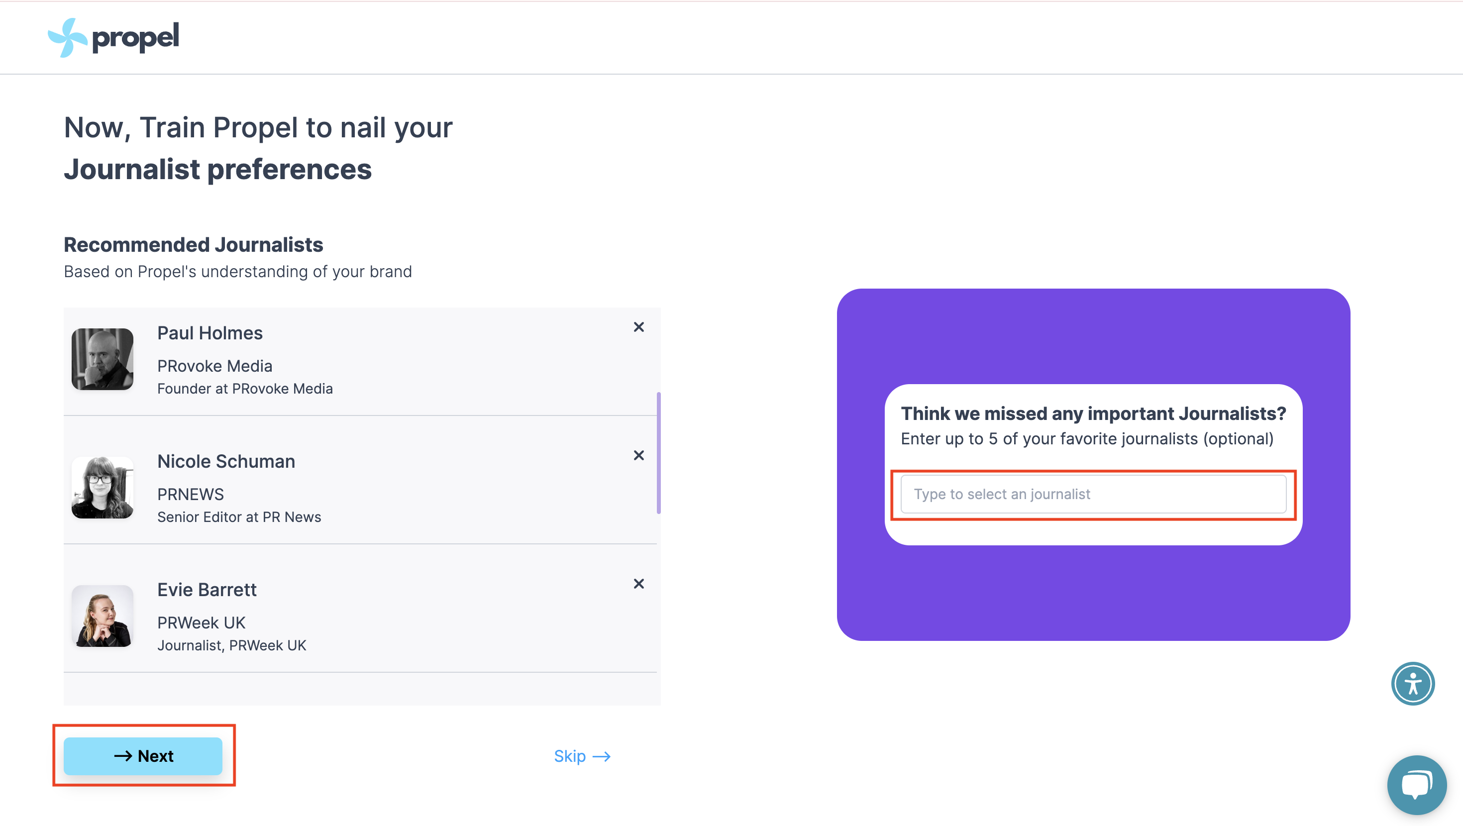Select the Paul Holmes name text
Screen dimensions: 1463x826
click(209, 333)
